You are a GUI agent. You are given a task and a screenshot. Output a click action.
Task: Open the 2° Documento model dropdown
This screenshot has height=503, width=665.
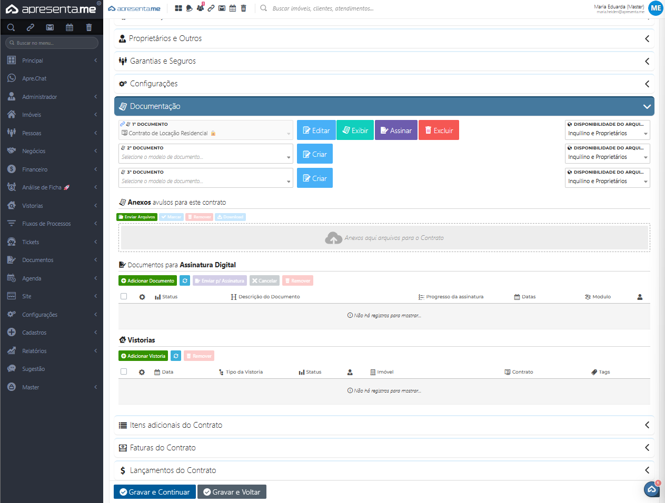[205, 157]
